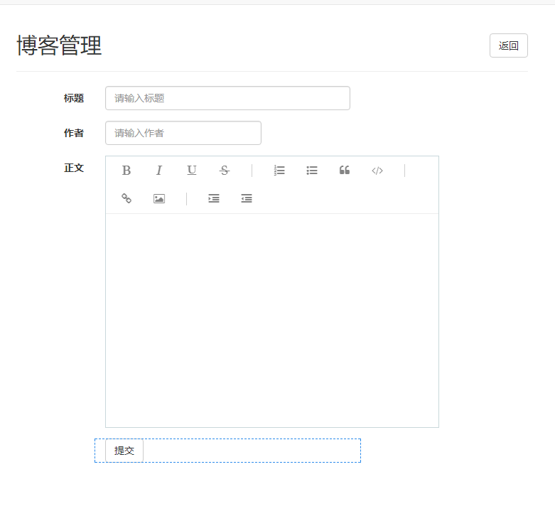
Task: Focus the 标题 title input field
Action: point(227,98)
